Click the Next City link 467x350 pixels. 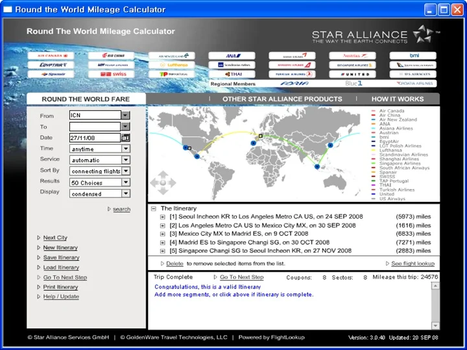pyautogui.click(x=55, y=238)
